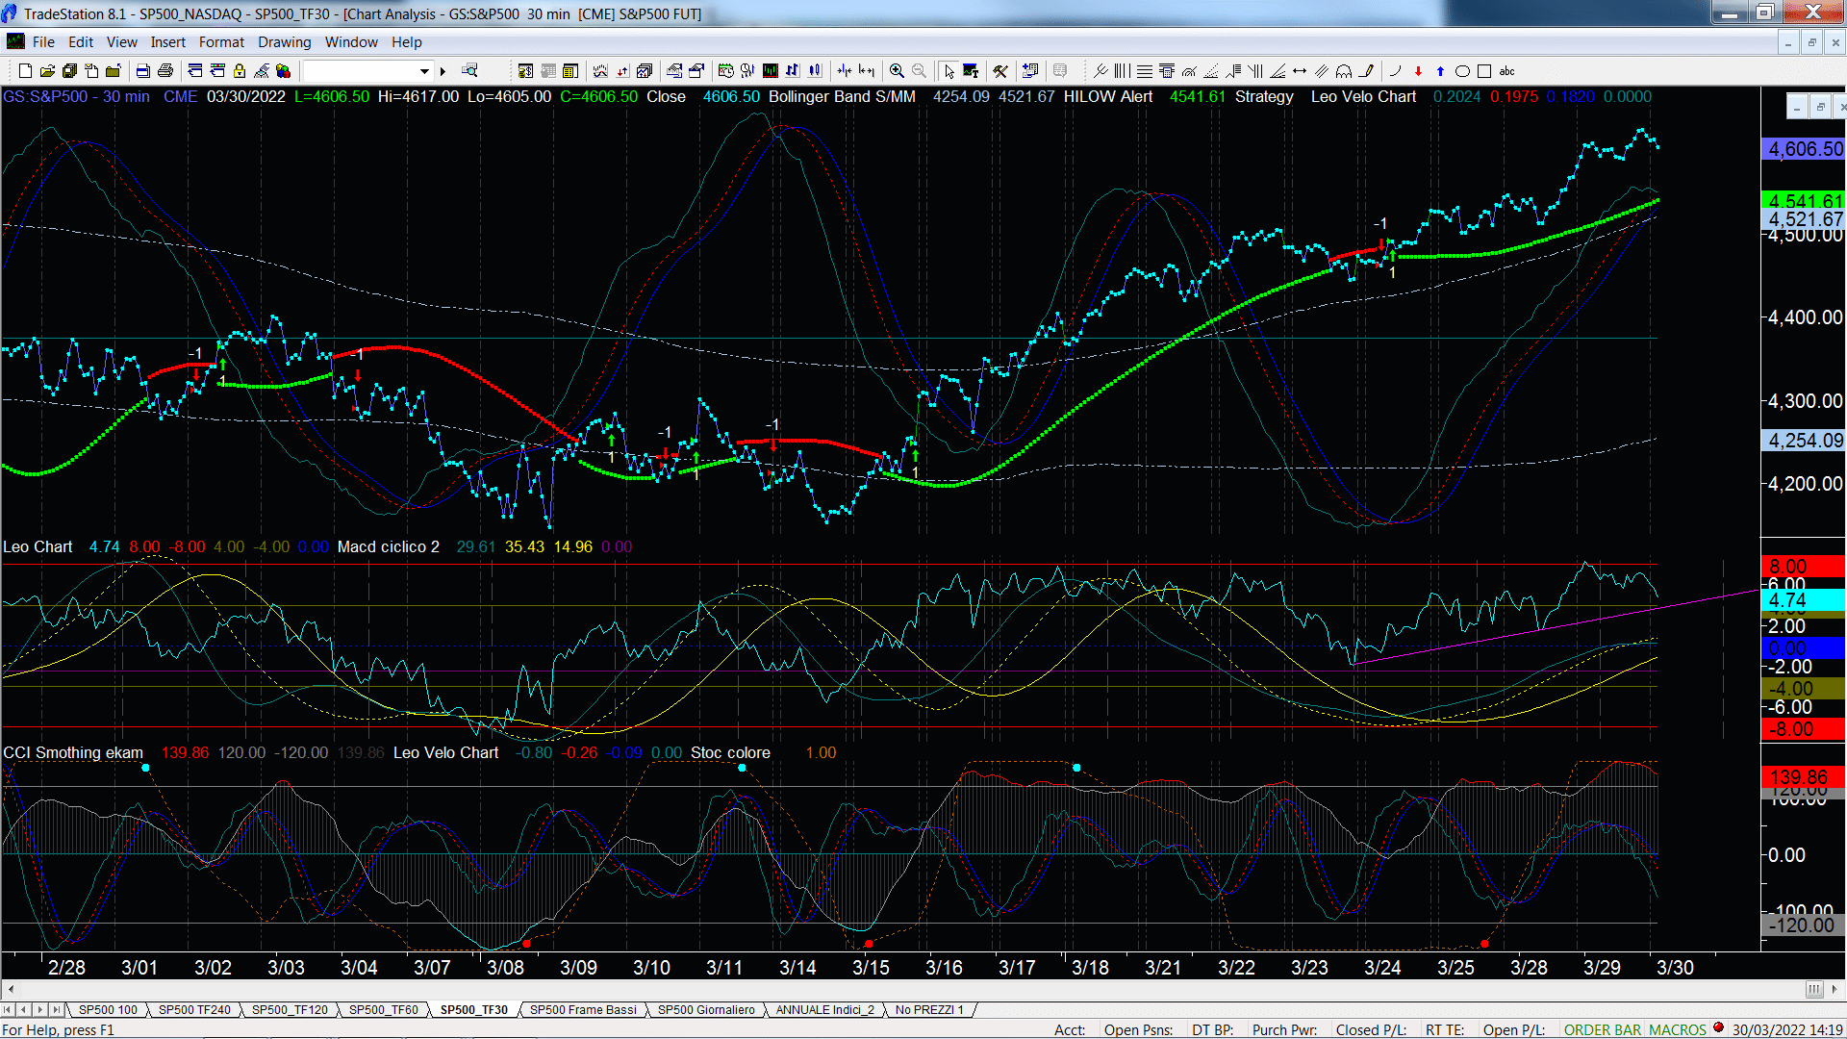Switch to the SP500 Giornaliero tab

pyautogui.click(x=706, y=1009)
